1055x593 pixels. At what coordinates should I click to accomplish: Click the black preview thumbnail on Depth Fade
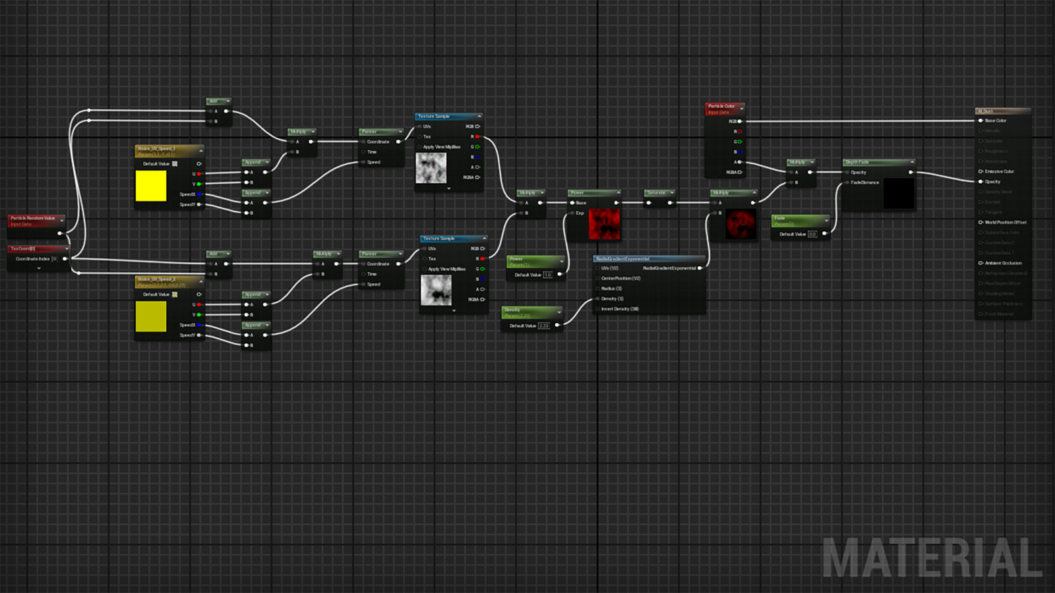tap(899, 193)
